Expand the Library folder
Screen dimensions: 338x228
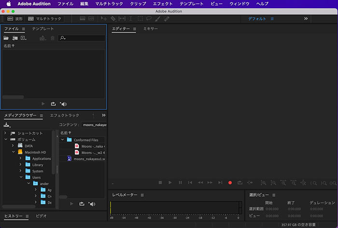click(20, 164)
